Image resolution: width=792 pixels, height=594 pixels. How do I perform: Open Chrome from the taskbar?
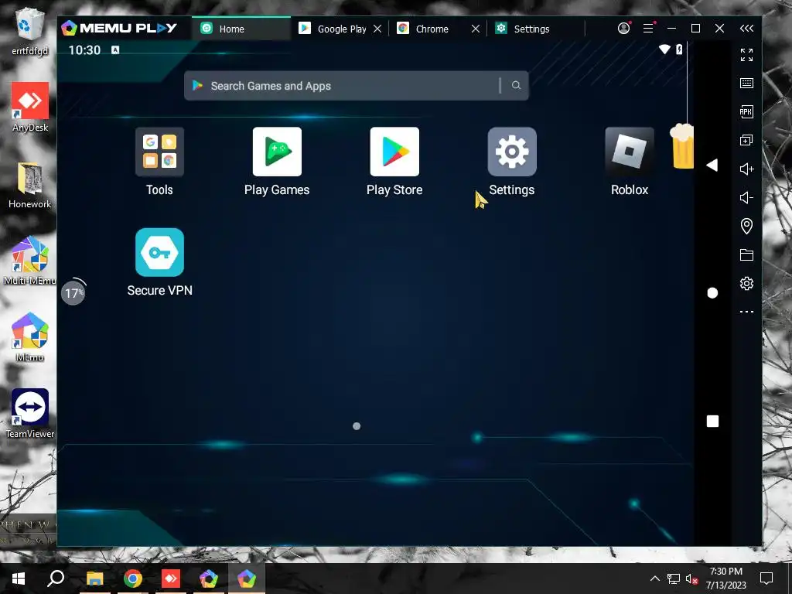click(x=133, y=579)
